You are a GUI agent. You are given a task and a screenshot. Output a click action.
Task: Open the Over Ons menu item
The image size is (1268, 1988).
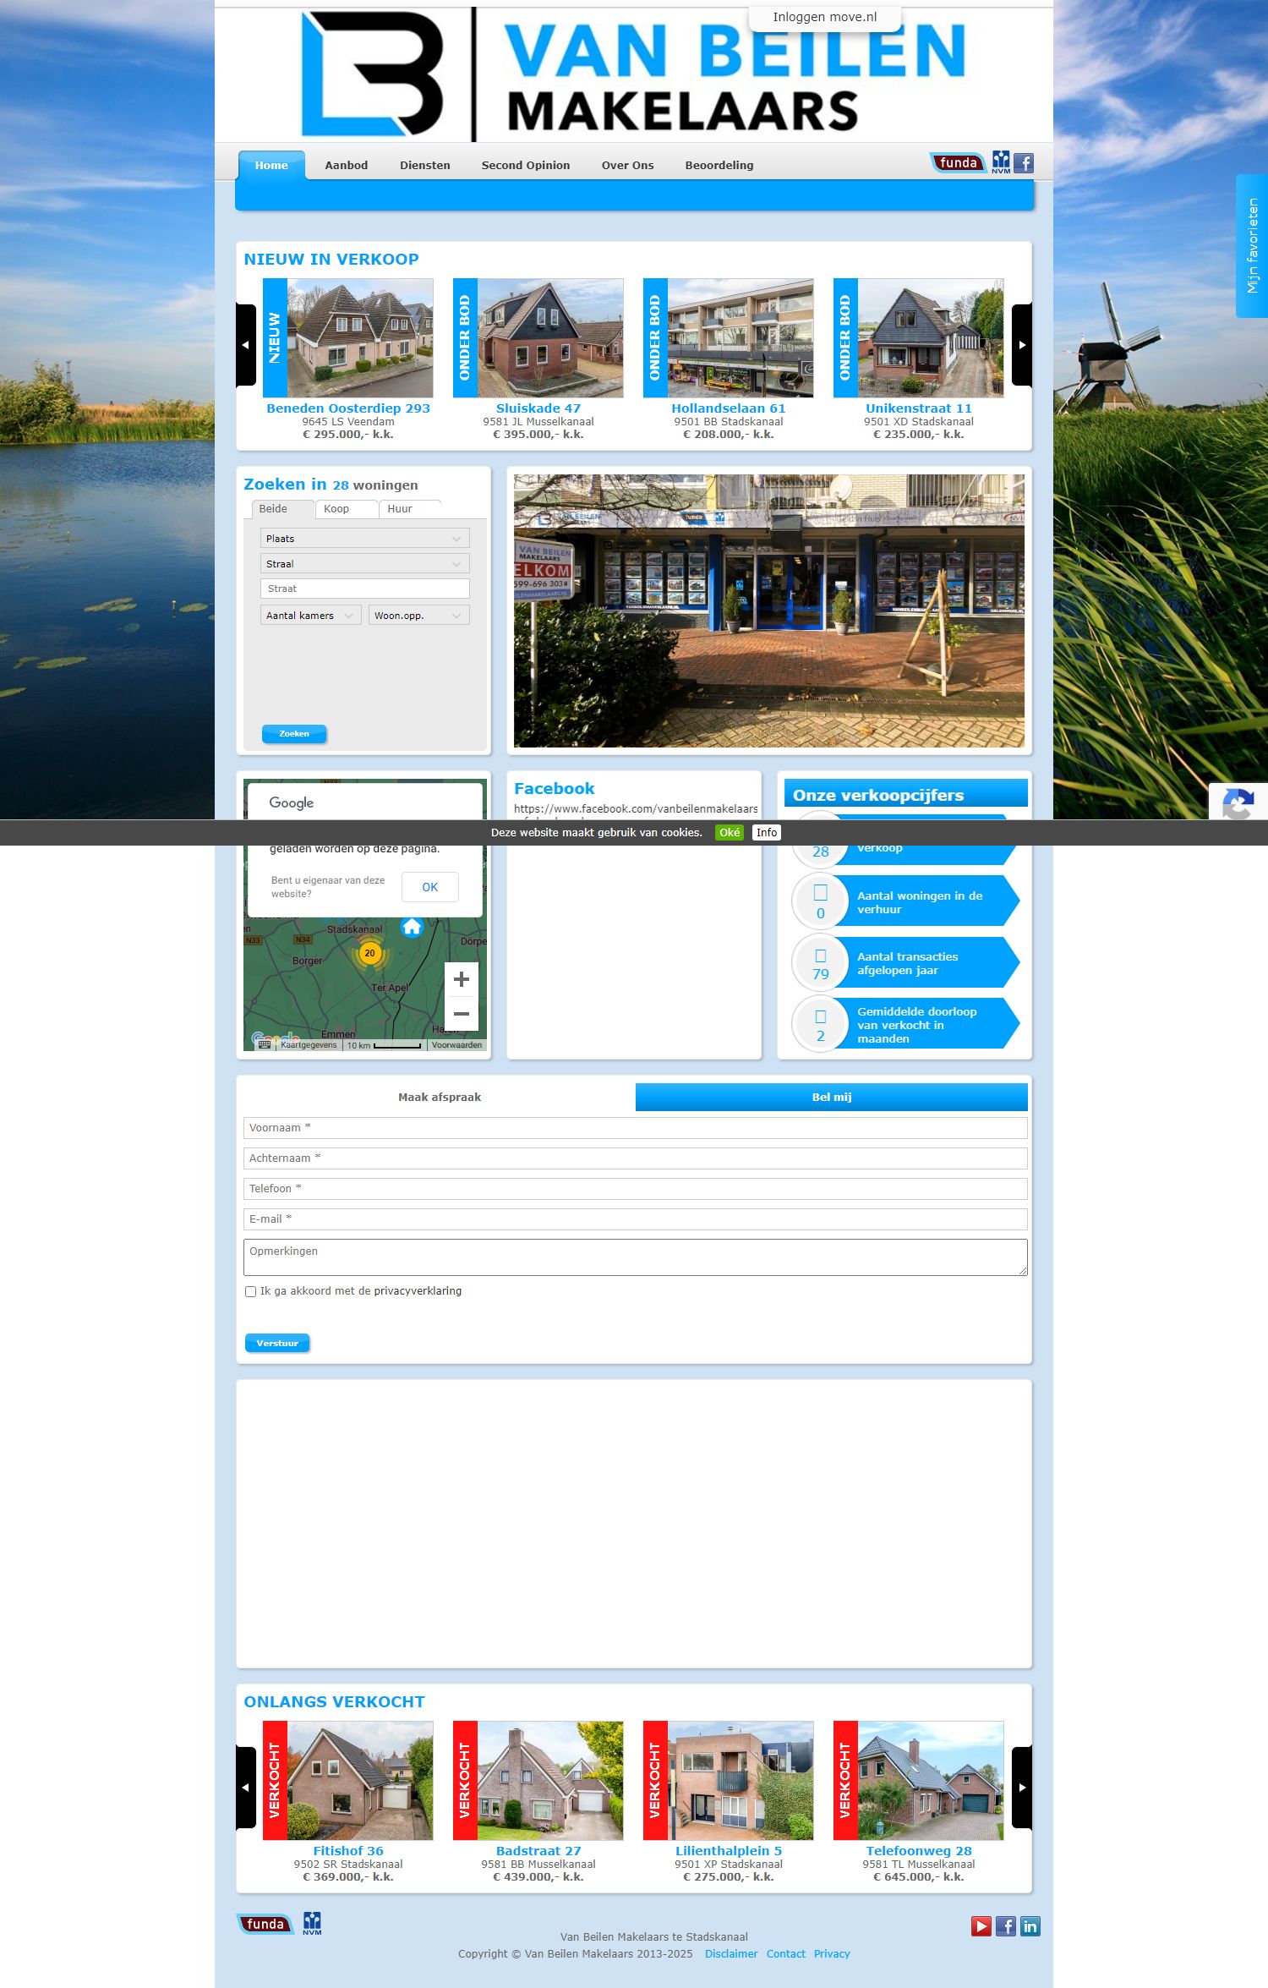pos(628,165)
